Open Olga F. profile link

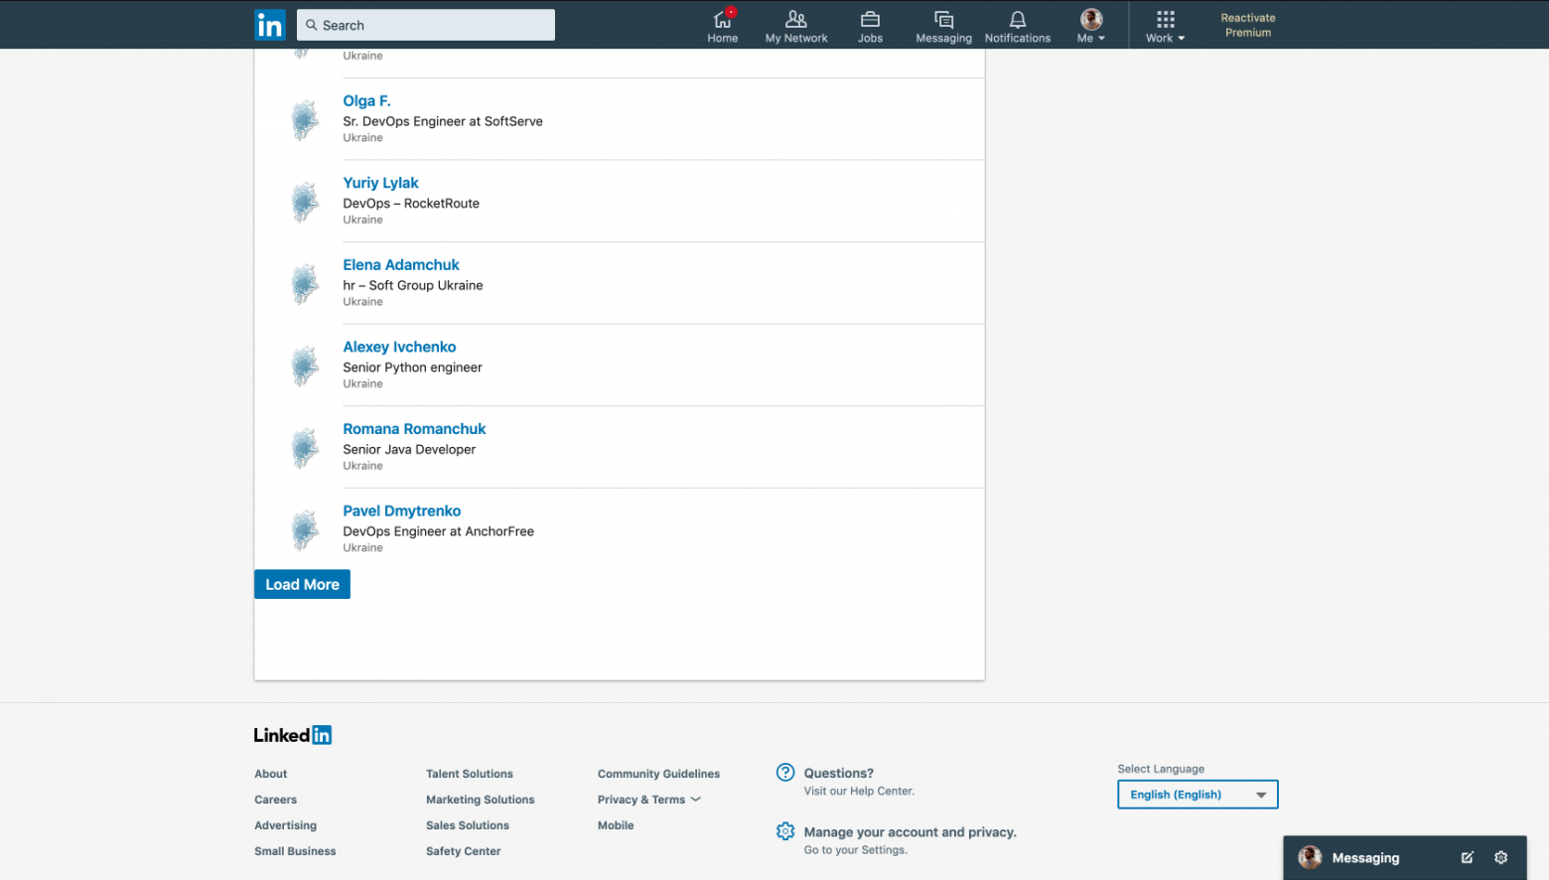(366, 101)
